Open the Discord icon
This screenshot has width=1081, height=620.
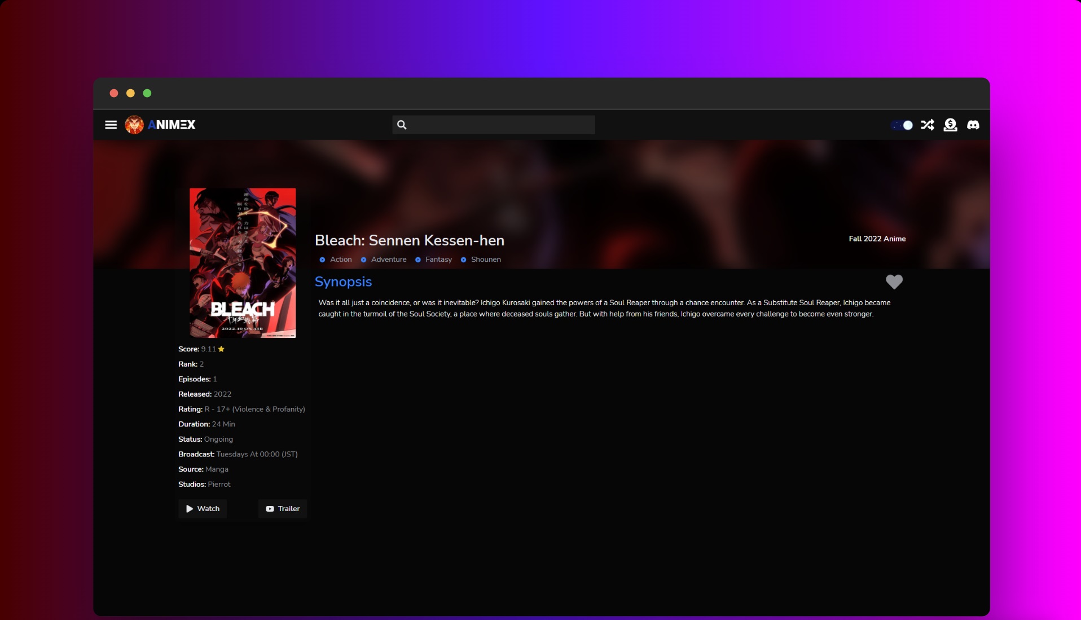click(973, 125)
